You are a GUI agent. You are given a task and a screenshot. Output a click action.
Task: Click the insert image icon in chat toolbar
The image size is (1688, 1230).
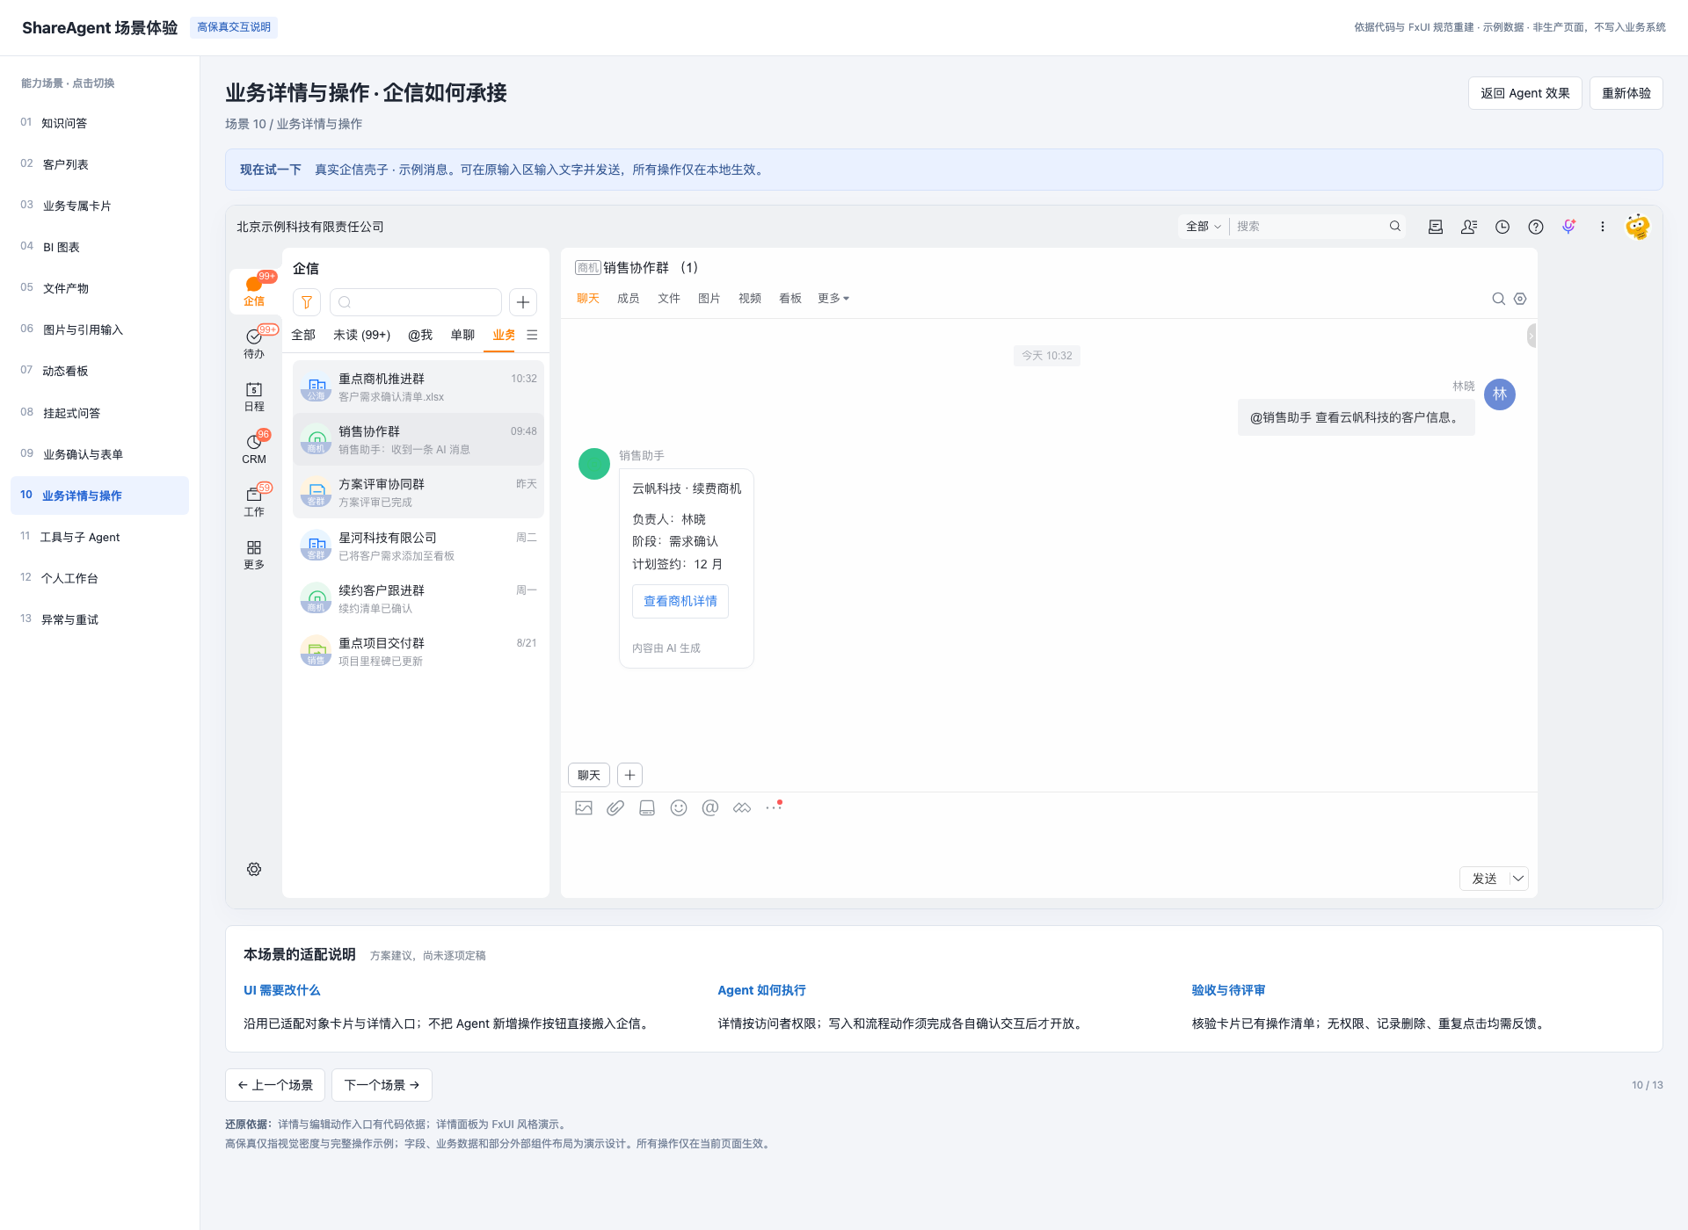(584, 807)
